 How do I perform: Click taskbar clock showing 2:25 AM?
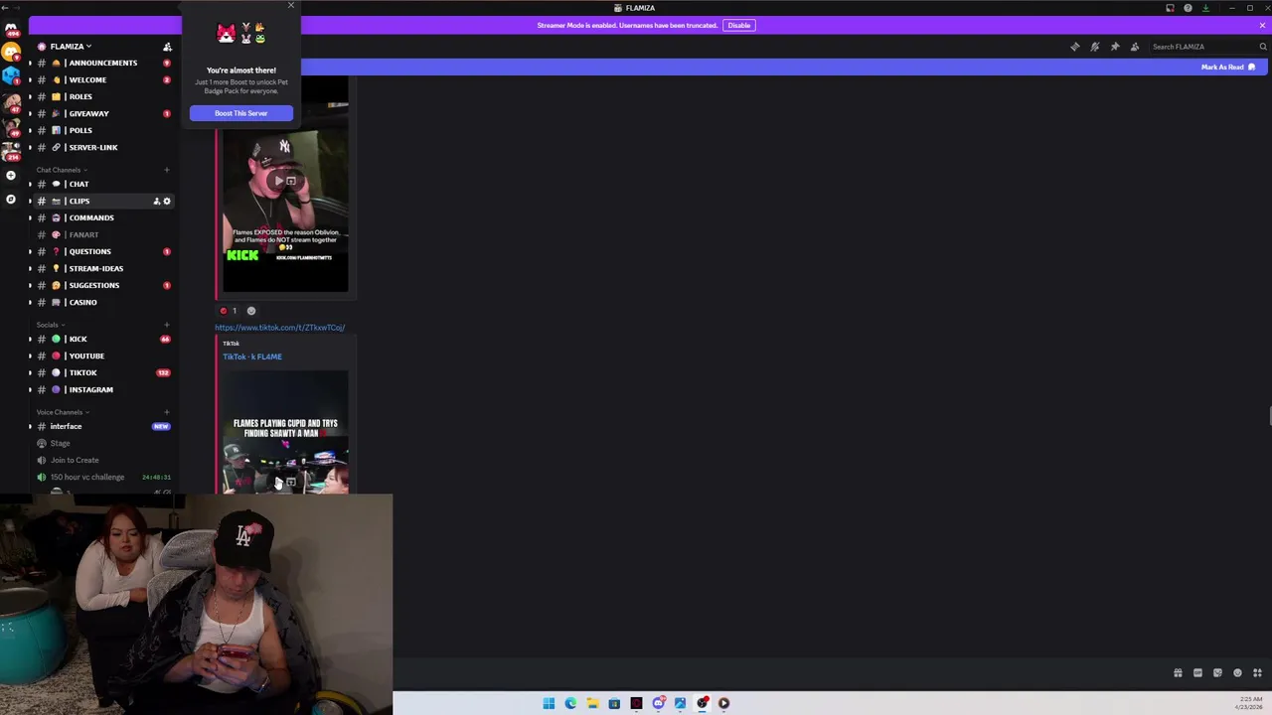(1250, 703)
